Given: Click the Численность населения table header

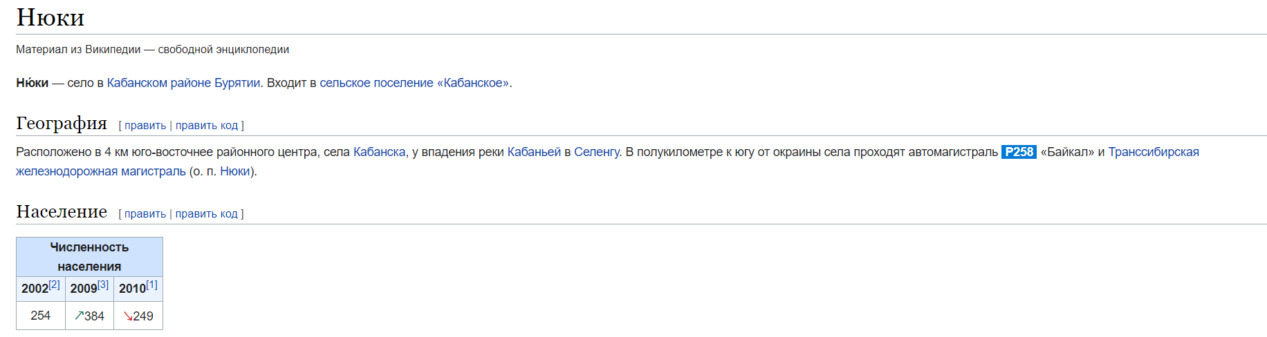Looking at the screenshot, I should click(x=89, y=257).
